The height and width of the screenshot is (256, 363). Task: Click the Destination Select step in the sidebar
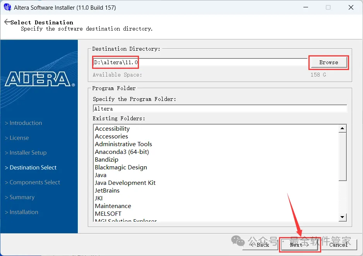coord(31,167)
